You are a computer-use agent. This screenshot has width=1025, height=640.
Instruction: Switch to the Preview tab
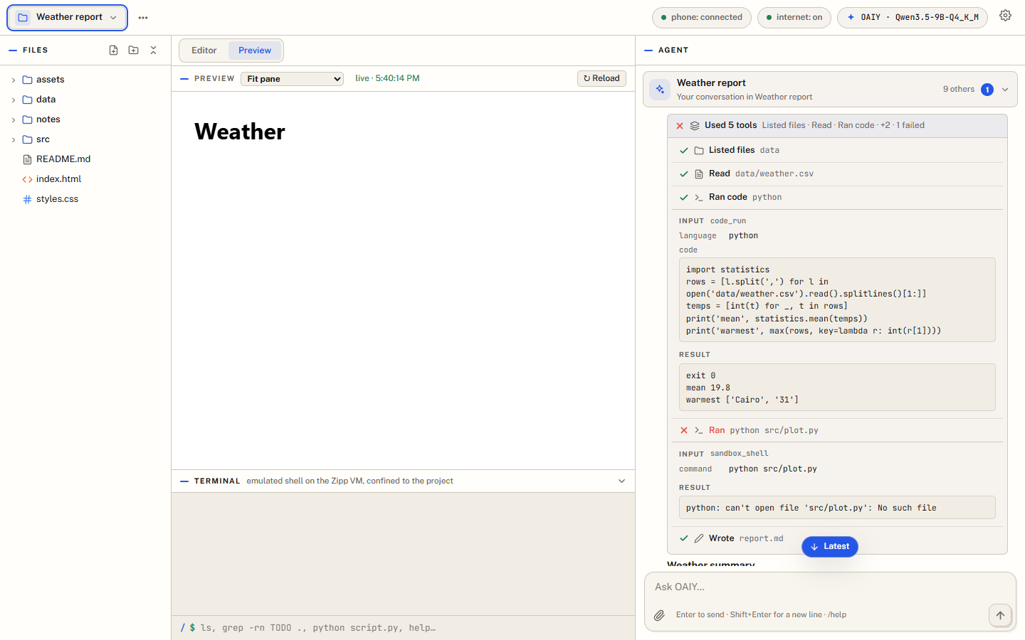(255, 50)
